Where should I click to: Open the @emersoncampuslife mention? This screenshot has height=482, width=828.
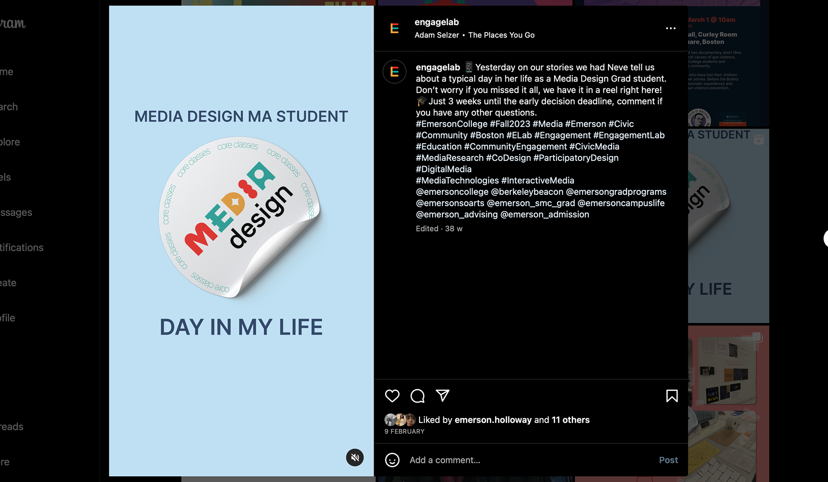pyautogui.click(x=621, y=203)
